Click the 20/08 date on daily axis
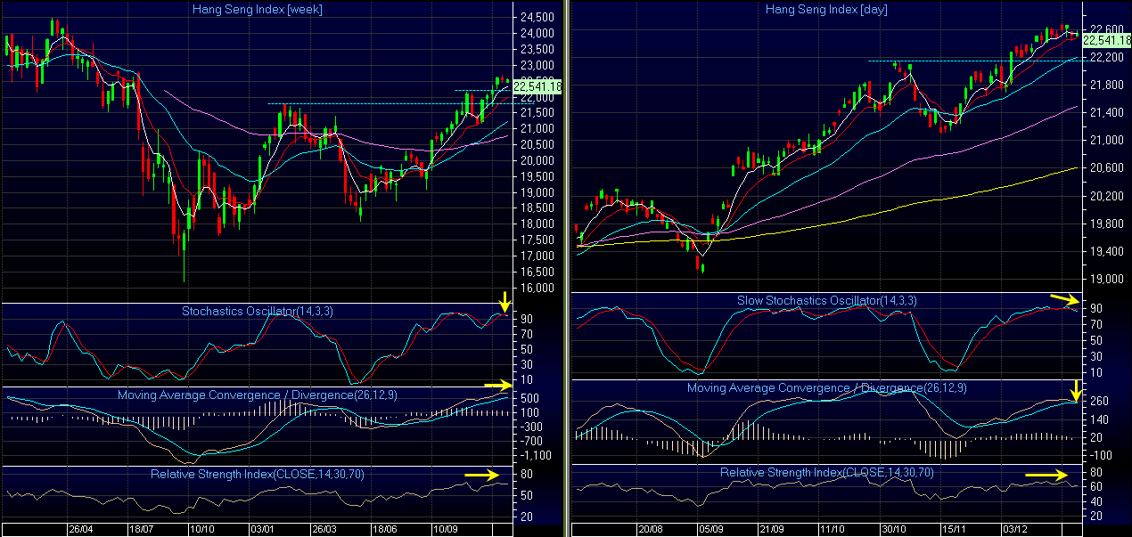 pos(650,529)
